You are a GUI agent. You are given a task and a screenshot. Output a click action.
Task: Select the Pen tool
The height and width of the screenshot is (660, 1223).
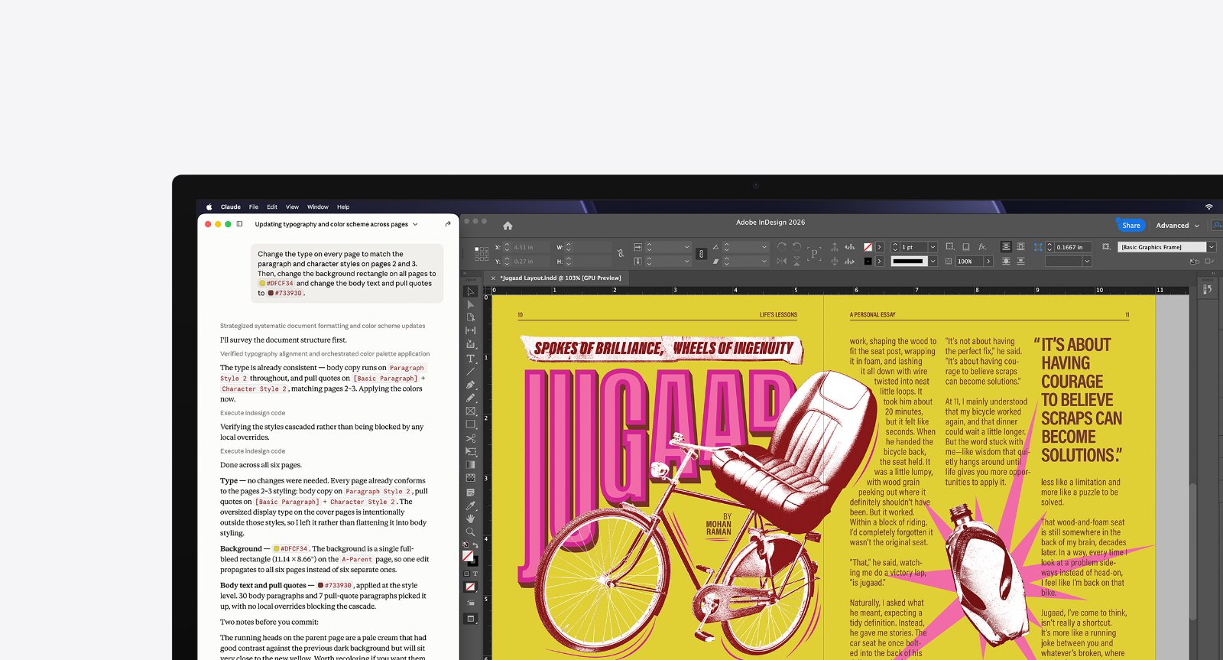[470, 385]
